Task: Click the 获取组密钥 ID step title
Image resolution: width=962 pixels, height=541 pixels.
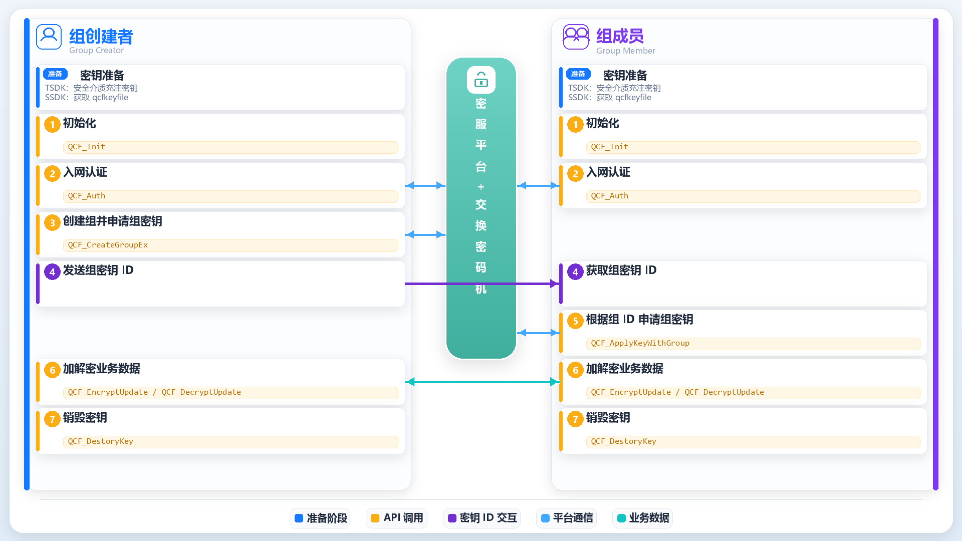Action: coord(621,270)
